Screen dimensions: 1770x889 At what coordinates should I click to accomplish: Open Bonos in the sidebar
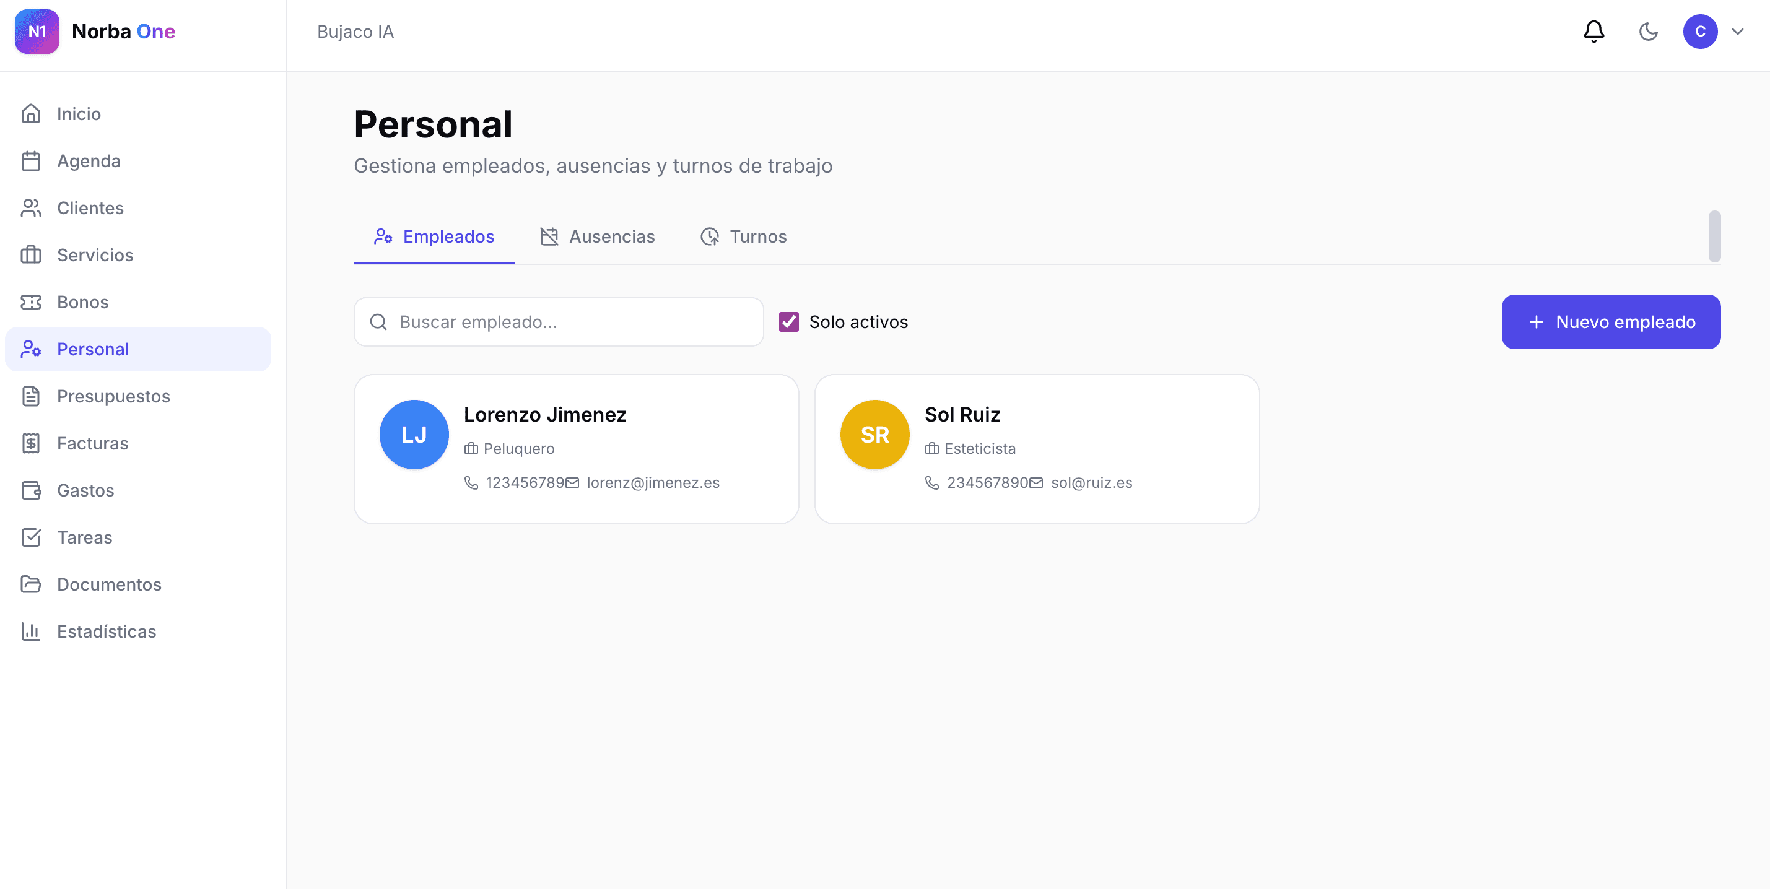pos(138,301)
